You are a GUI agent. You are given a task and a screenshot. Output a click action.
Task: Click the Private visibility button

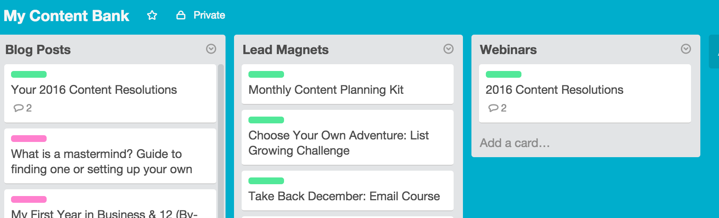point(201,15)
